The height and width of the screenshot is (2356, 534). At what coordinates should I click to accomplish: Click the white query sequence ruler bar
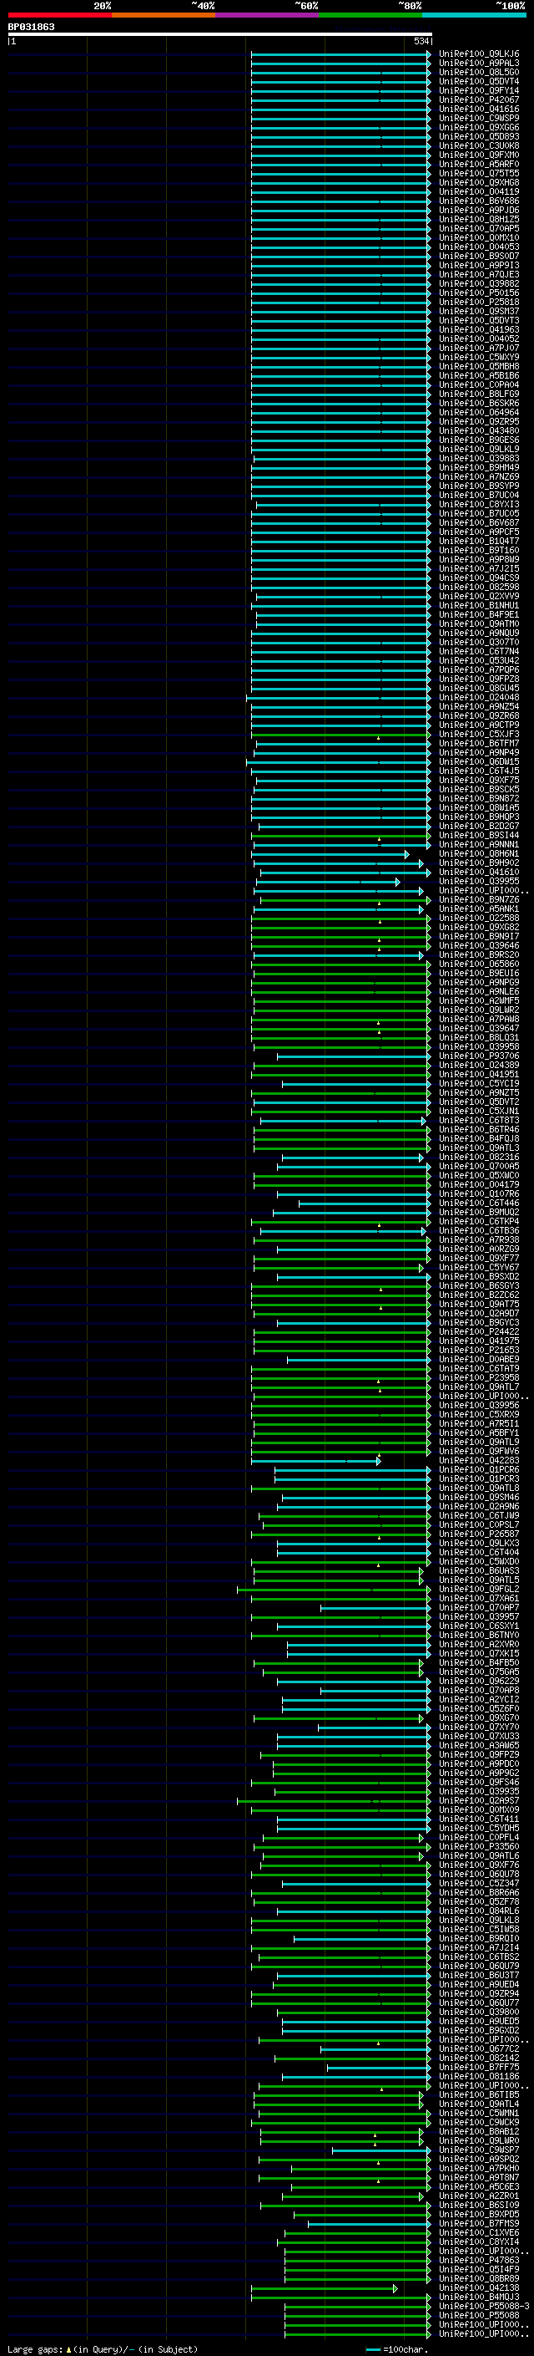point(220,33)
